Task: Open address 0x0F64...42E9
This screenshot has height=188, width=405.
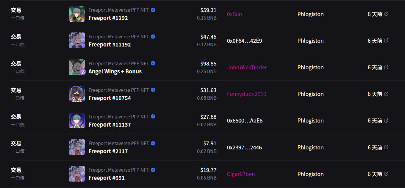Action: click(244, 41)
